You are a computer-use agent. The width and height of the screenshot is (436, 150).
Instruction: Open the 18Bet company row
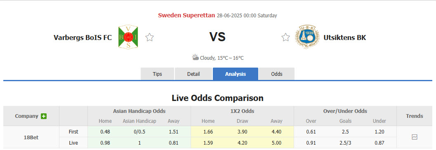(x=31, y=137)
